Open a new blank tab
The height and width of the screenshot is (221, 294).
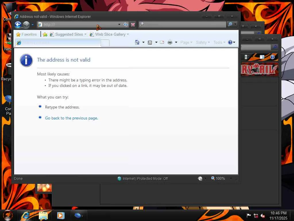(105, 43)
